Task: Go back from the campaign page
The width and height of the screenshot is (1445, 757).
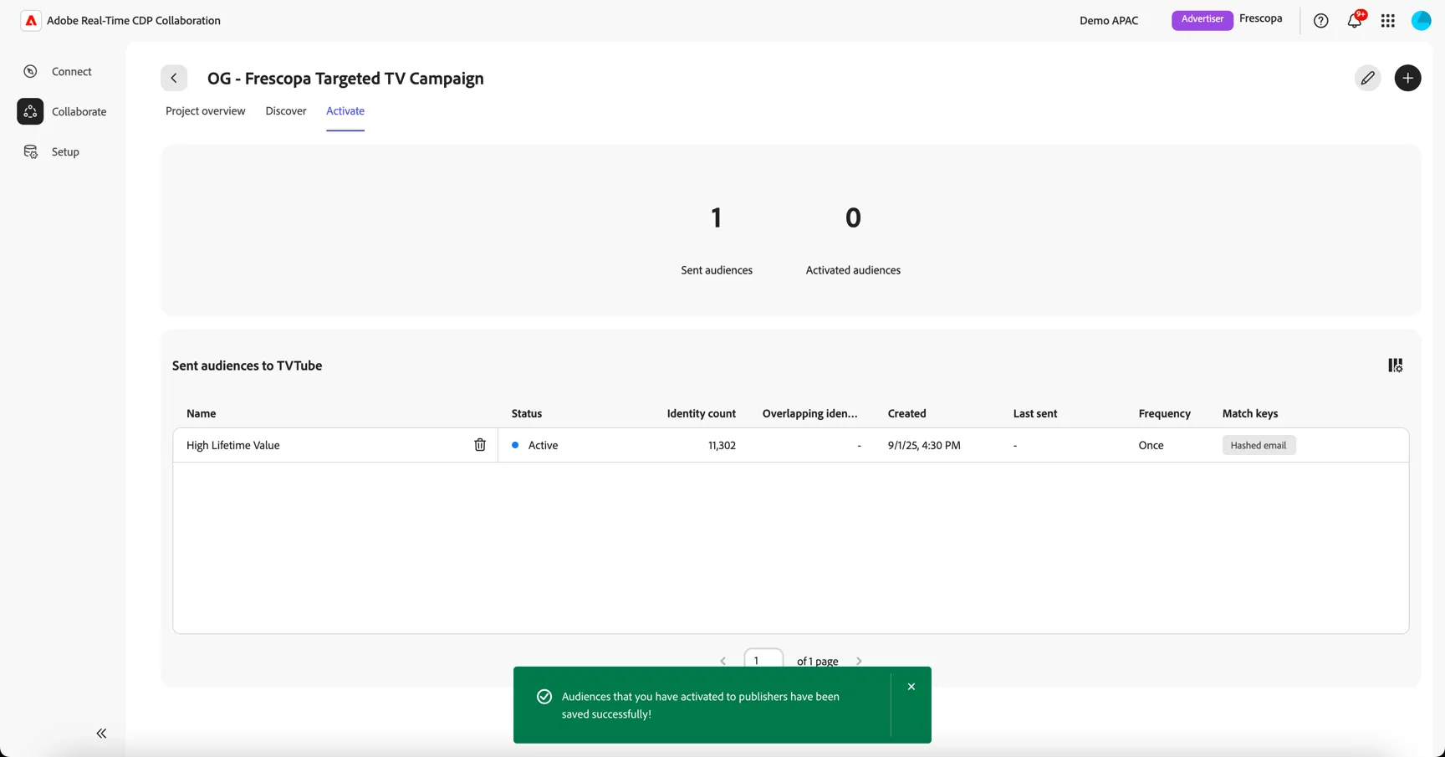Action: 174,78
